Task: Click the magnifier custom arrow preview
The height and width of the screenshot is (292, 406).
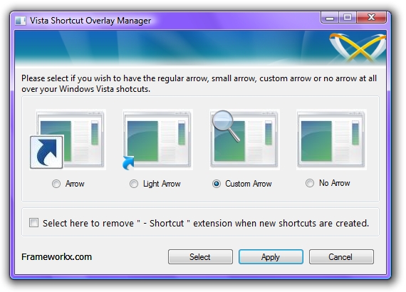Action: pos(244,140)
